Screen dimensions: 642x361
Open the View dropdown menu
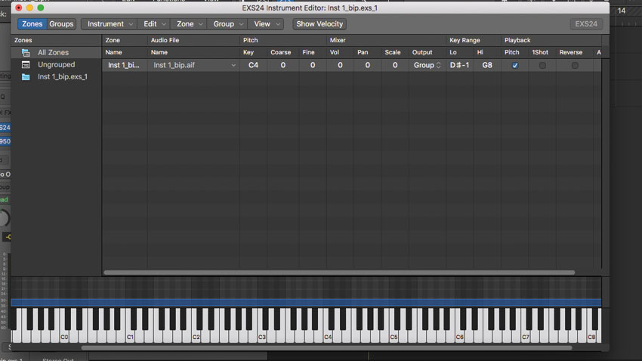pos(266,23)
